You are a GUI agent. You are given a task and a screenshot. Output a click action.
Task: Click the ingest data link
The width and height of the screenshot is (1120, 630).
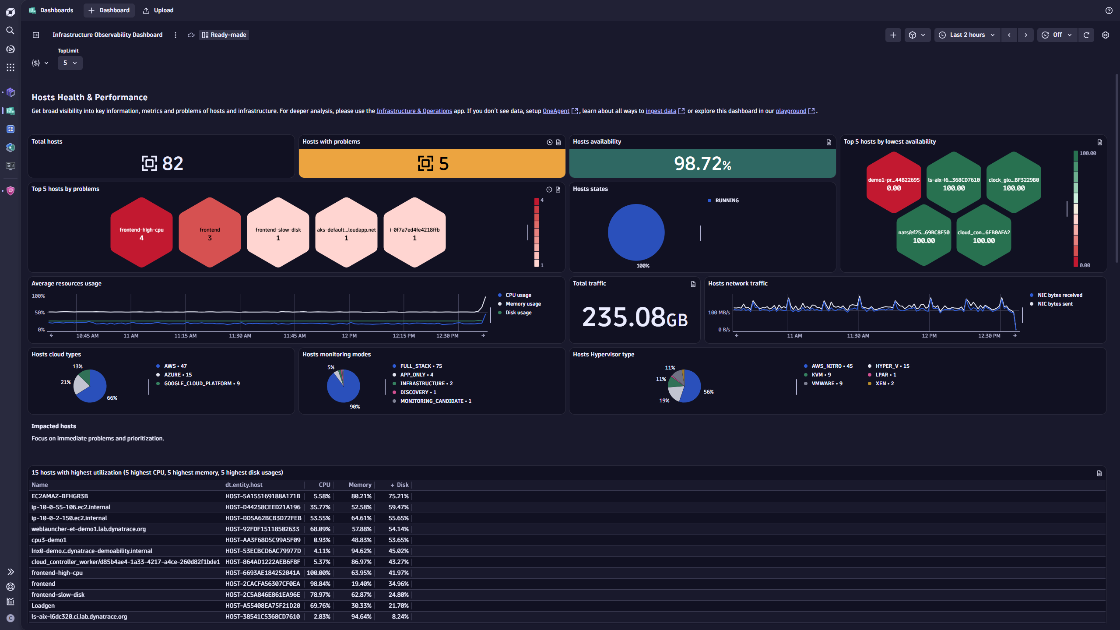(661, 111)
